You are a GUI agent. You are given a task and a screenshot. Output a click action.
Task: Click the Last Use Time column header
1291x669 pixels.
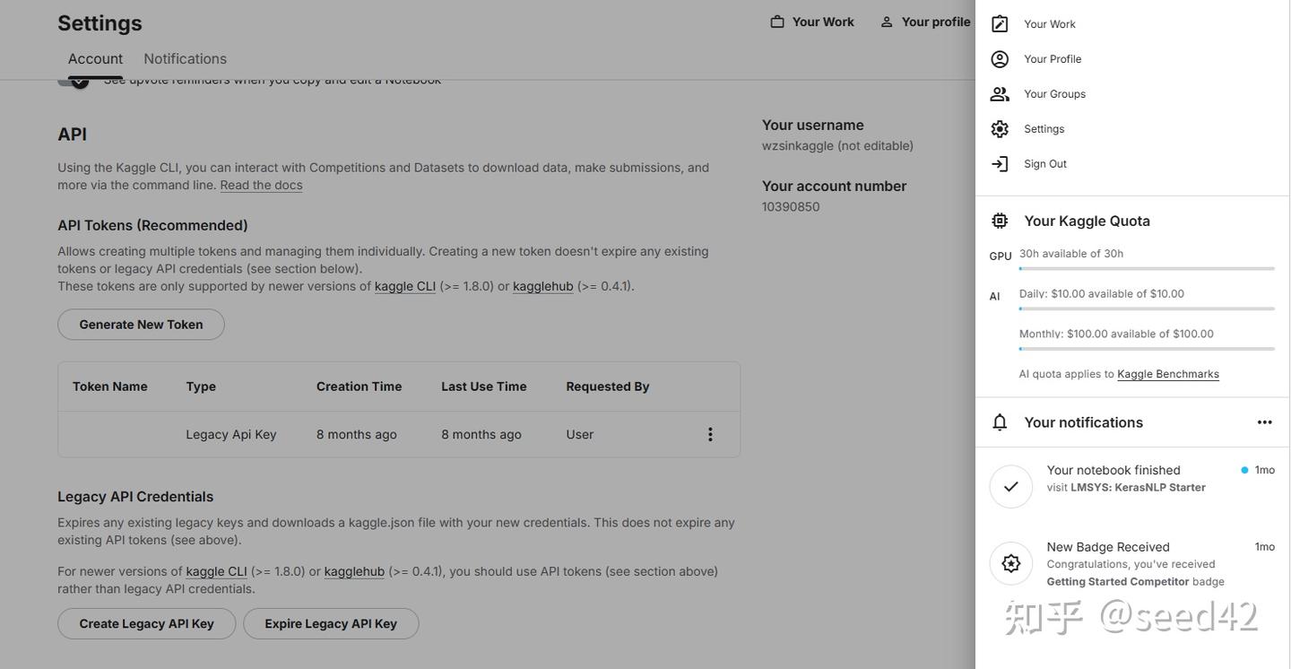484,387
